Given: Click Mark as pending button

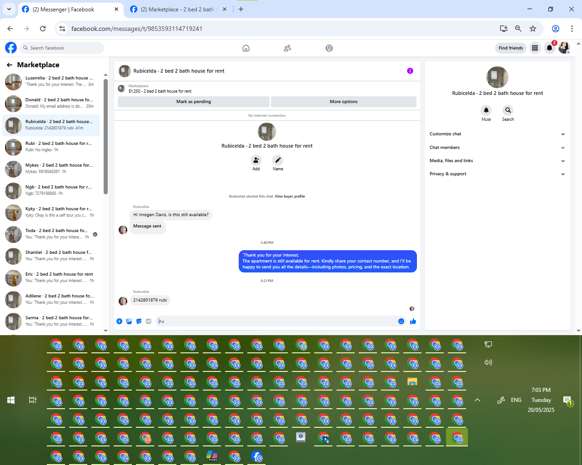Looking at the screenshot, I should 194,102.
